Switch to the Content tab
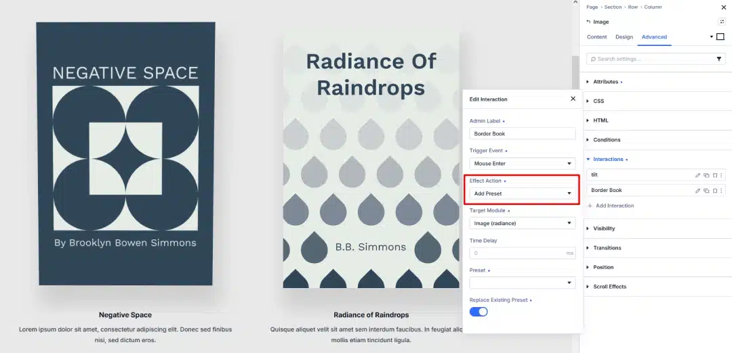 pyautogui.click(x=596, y=37)
